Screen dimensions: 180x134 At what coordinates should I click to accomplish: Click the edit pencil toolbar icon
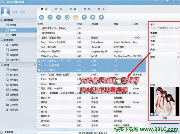coord(50,17)
